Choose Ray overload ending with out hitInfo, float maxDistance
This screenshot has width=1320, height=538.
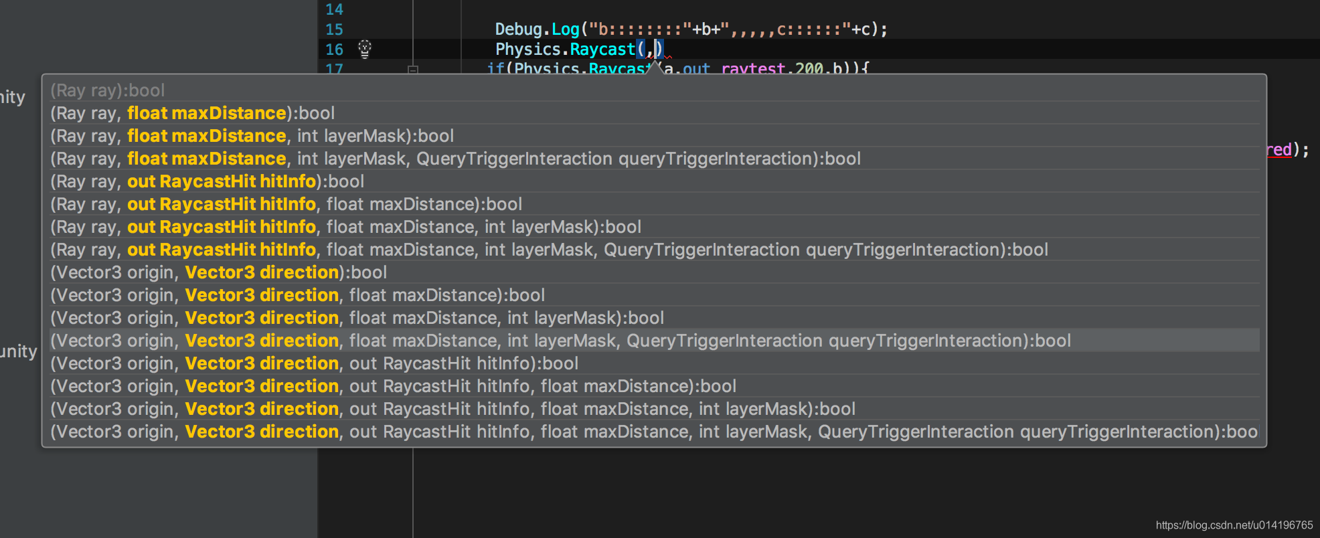[x=655, y=204]
